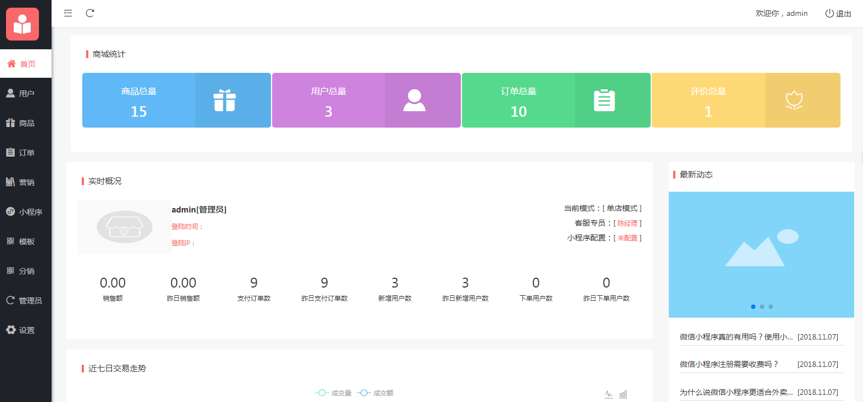
Task: Click the round icon beside 小程序
Action: pyautogui.click(x=10, y=211)
